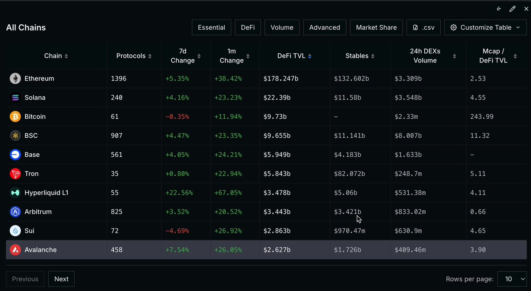Click the Base chain logo icon
Image resolution: width=531 pixels, height=291 pixels.
(x=15, y=155)
